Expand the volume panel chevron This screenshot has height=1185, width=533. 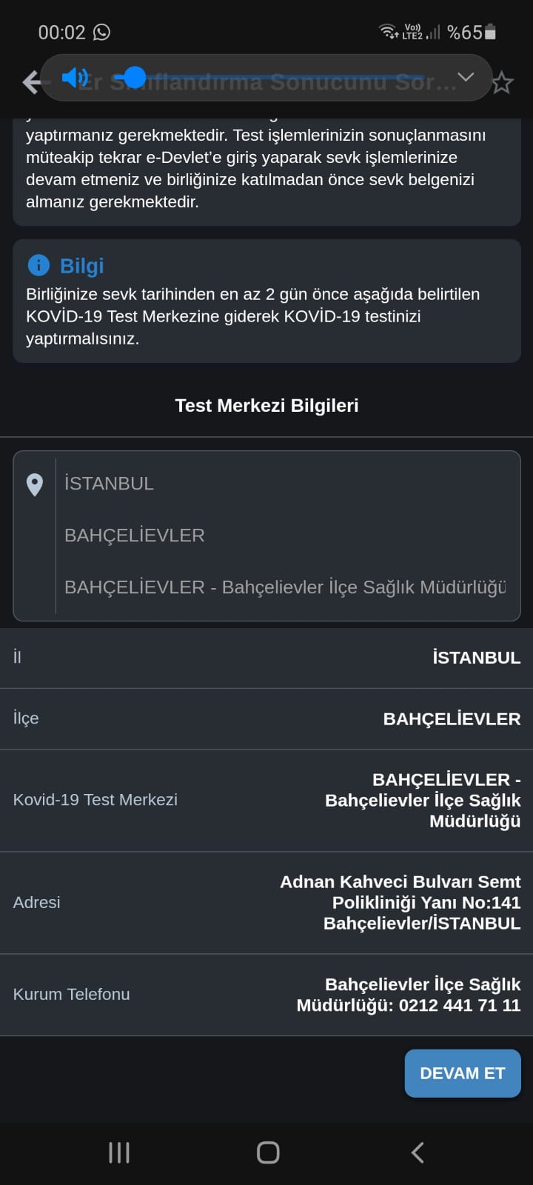click(x=466, y=77)
